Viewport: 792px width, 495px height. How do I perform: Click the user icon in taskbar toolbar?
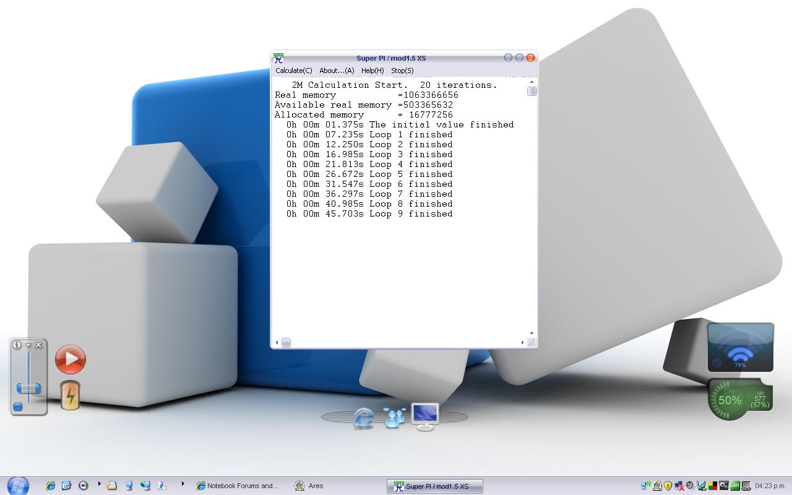click(x=161, y=486)
